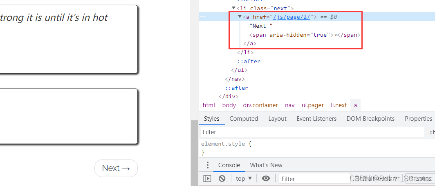Select the span aria-hidden element line
Screen dimensions: 435x186
(x=305, y=35)
